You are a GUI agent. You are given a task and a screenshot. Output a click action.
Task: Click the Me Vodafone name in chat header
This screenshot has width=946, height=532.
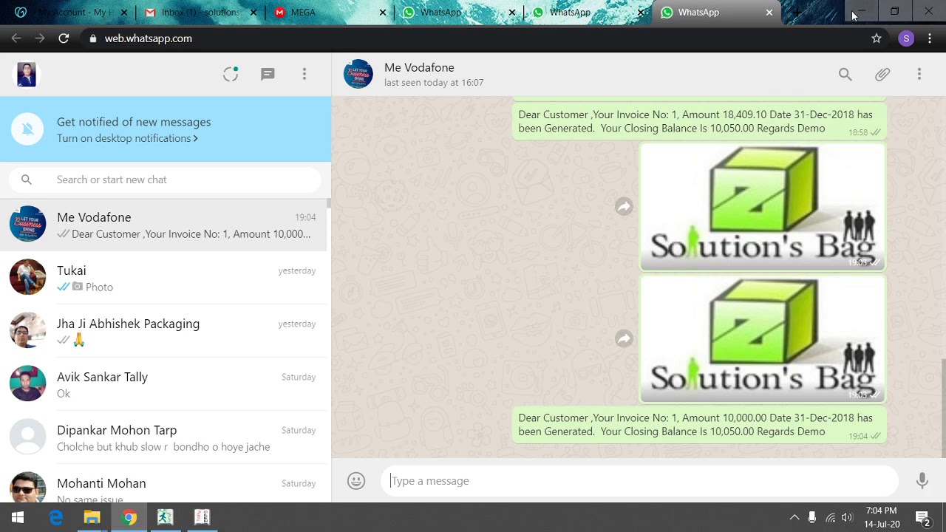point(419,67)
